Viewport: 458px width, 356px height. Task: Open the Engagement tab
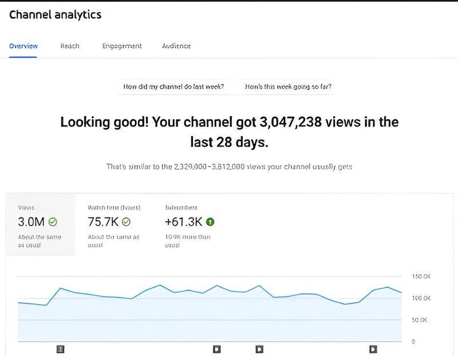point(122,46)
